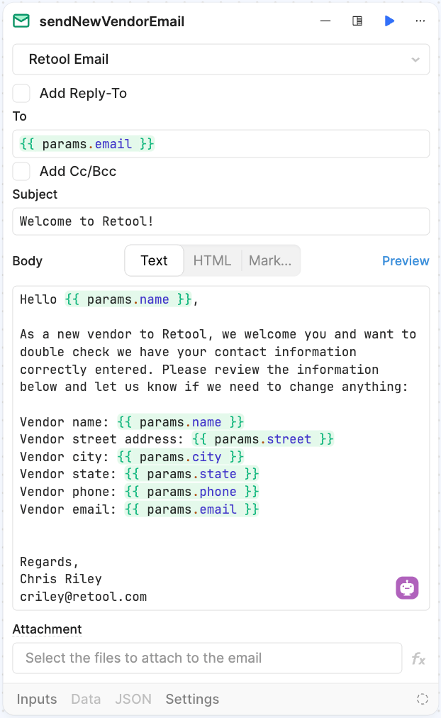
Task: Click the Vendor city line in body
Action: [x=132, y=456]
